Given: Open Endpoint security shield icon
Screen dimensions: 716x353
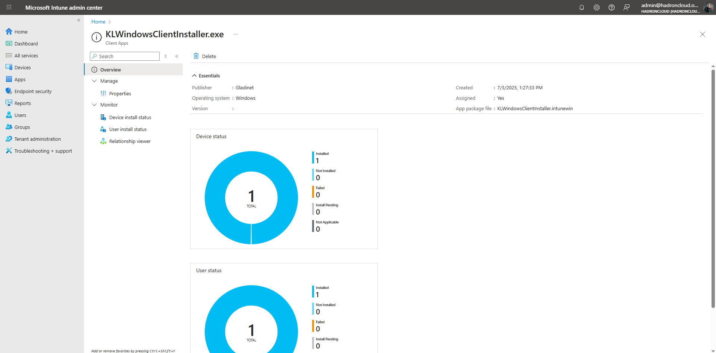Looking at the screenshot, I should 9,91.
